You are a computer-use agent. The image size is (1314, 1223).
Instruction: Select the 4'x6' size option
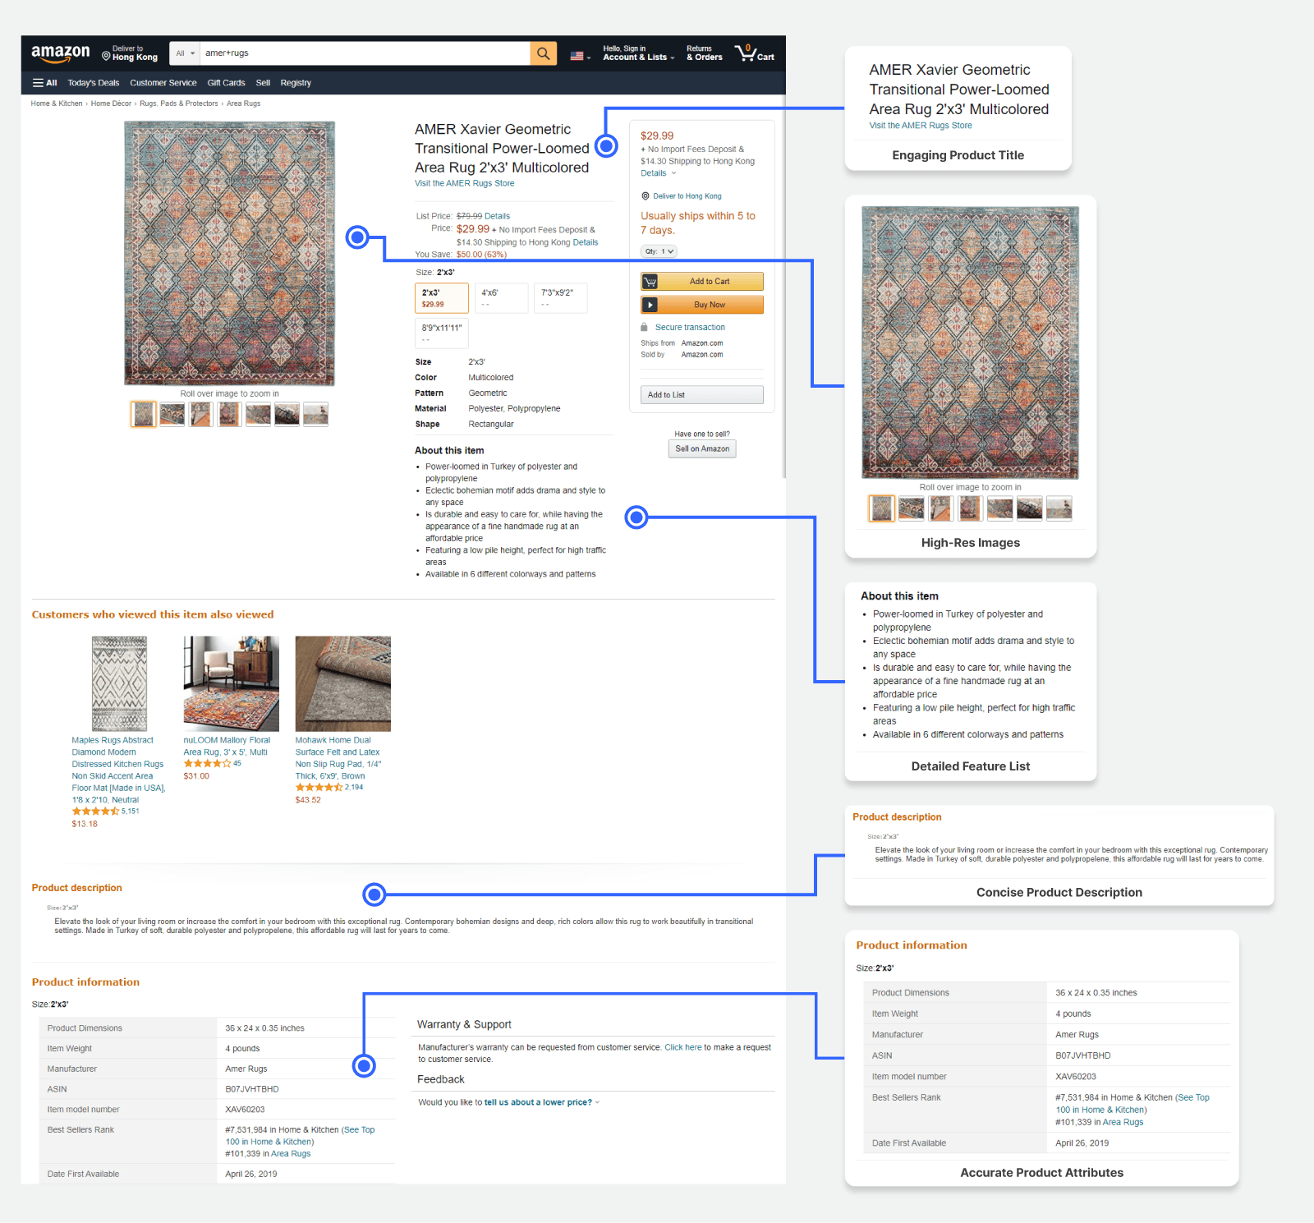tap(501, 298)
